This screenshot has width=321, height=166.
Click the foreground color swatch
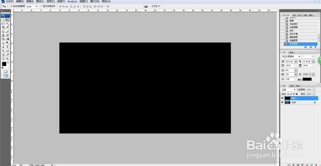[x=4, y=64]
